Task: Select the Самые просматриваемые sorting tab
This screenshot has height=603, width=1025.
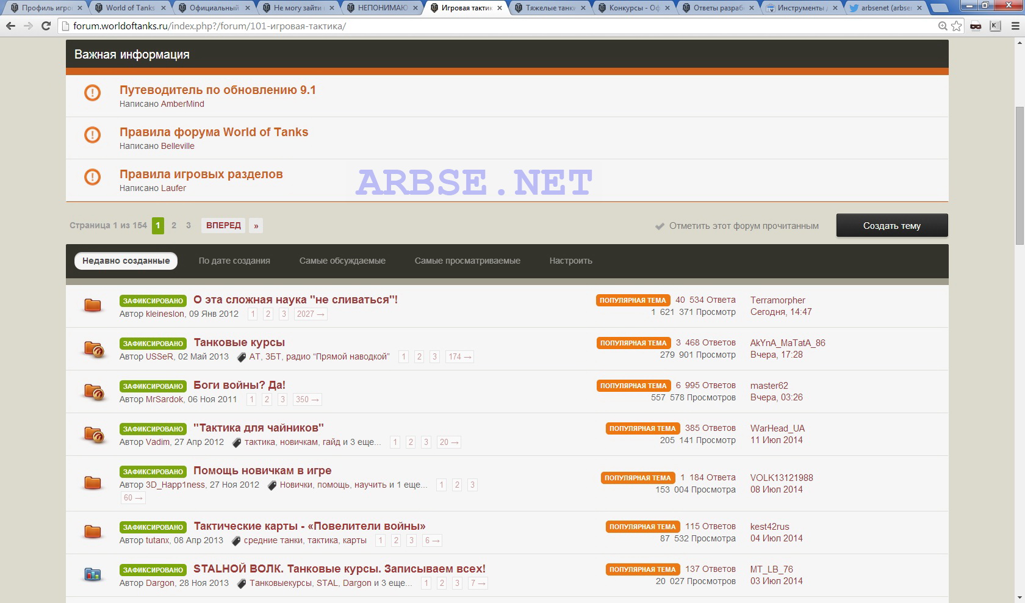Action: coord(467,261)
